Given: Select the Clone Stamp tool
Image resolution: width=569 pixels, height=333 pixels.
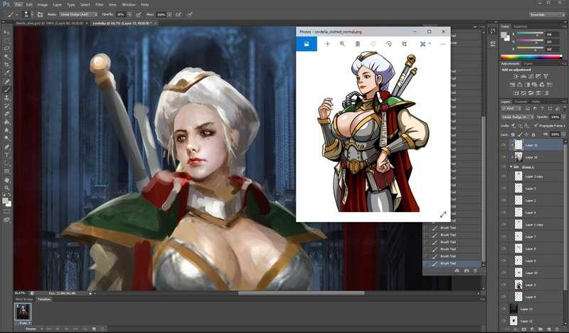Looking at the screenshot, I should tap(6, 97).
